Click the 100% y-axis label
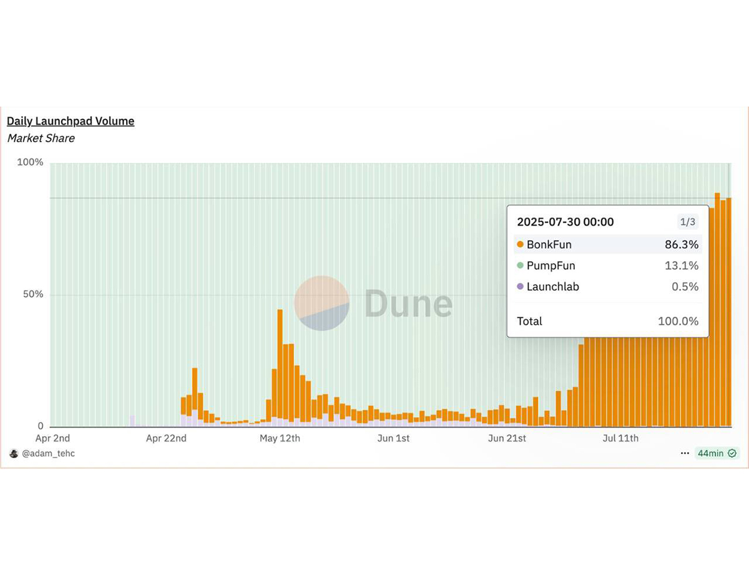 pos(30,163)
